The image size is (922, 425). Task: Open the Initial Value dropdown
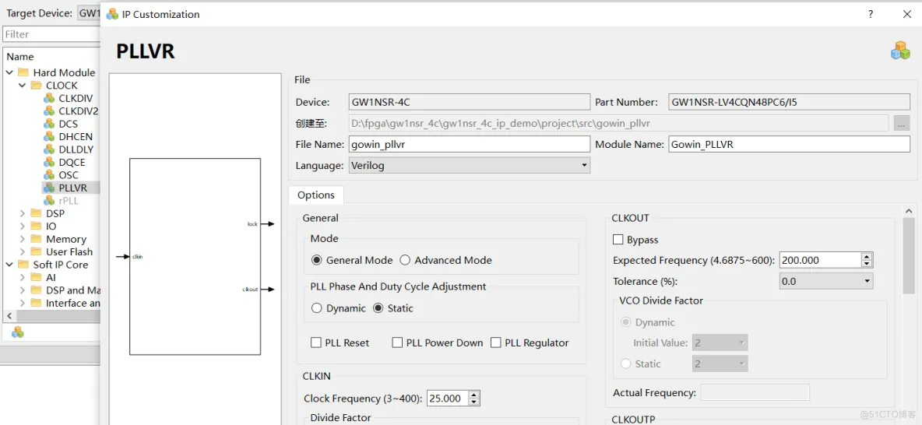point(720,342)
